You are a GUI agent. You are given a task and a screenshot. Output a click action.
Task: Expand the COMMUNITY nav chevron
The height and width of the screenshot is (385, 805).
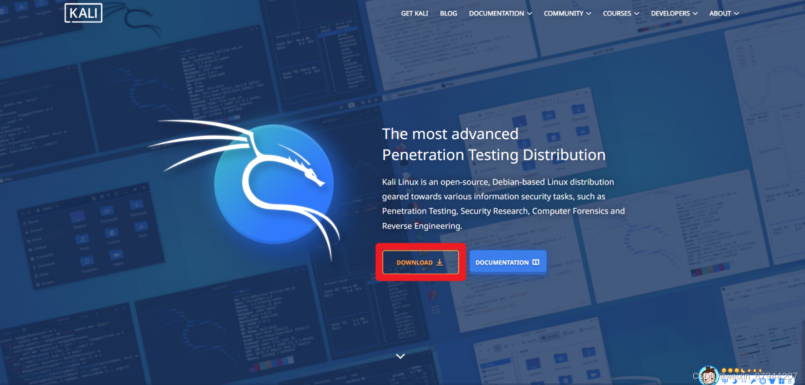(589, 14)
